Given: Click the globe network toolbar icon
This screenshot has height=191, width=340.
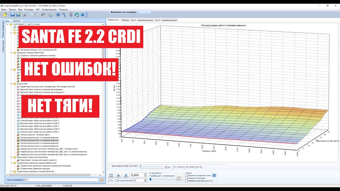Looking at the screenshot, I should click(x=77, y=15).
